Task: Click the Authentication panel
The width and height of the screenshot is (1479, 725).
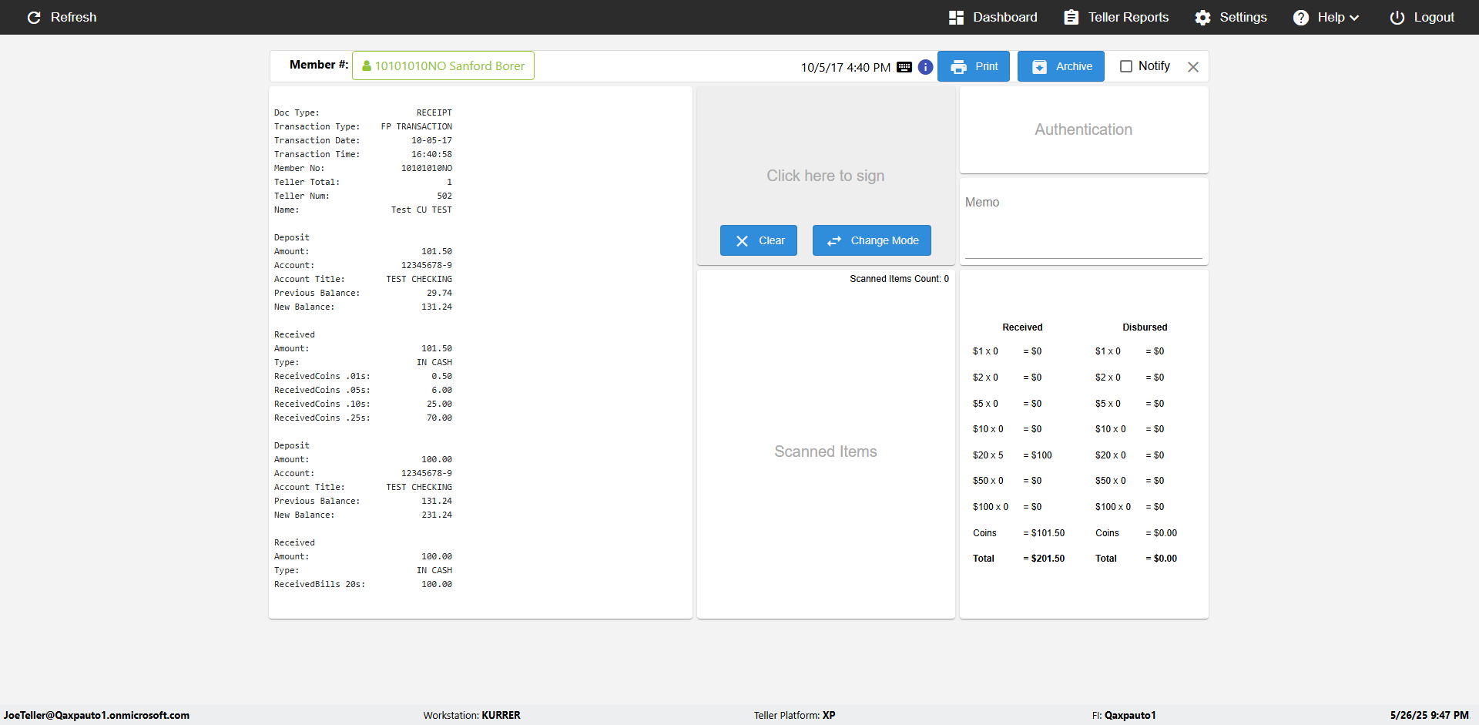Action: pyautogui.click(x=1084, y=129)
